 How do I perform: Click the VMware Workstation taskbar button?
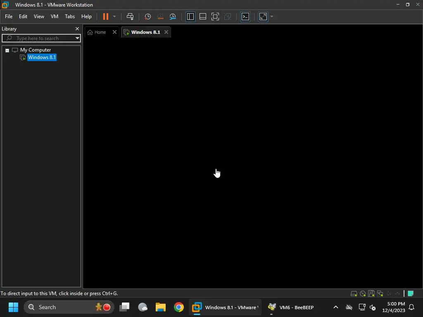pos(225,307)
